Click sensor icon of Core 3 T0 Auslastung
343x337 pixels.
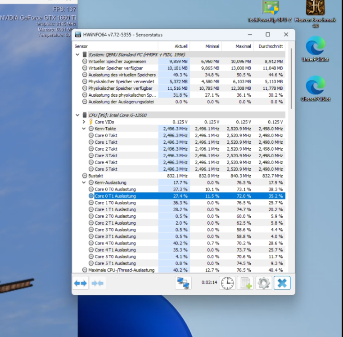pyautogui.click(x=91, y=229)
